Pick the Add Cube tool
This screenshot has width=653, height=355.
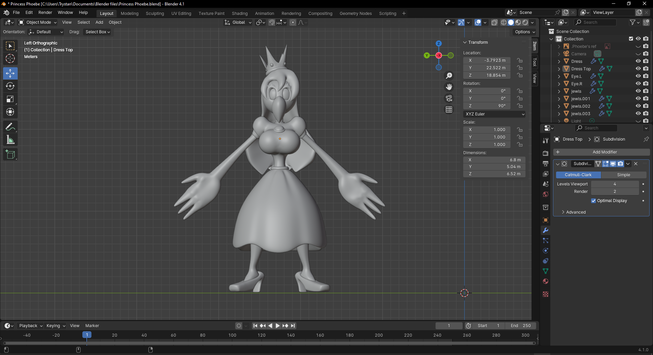pos(10,155)
